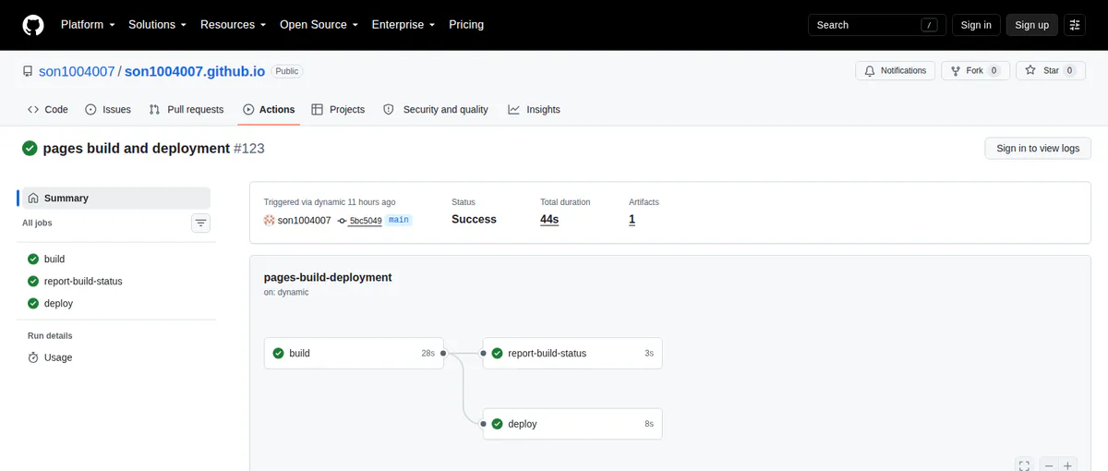Click the son1004007 user link in run summary

pyautogui.click(x=304, y=220)
